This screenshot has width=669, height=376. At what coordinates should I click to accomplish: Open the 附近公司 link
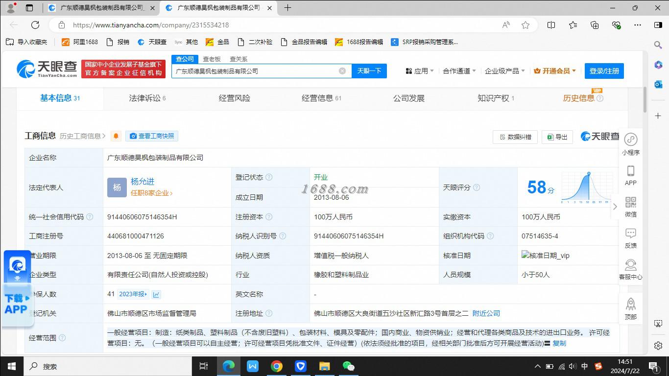486,313
